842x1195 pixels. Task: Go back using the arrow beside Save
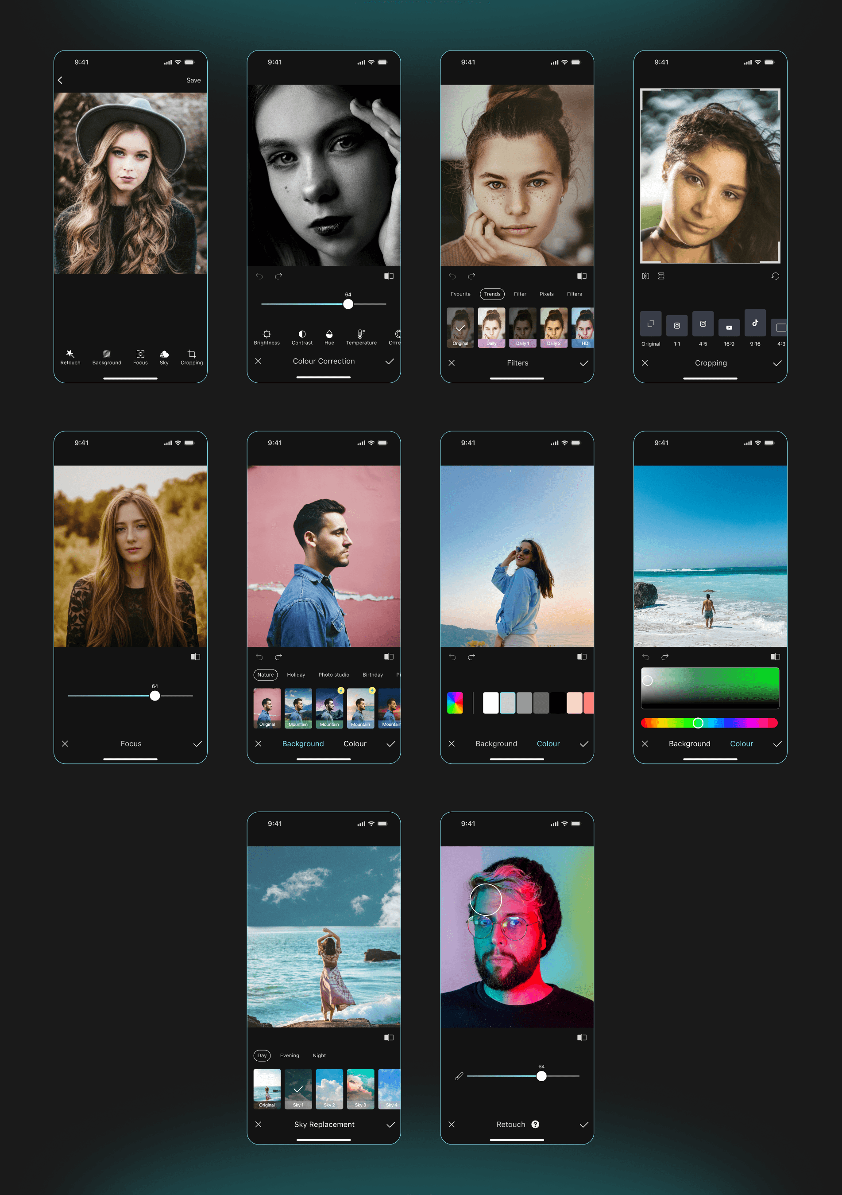(x=60, y=80)
